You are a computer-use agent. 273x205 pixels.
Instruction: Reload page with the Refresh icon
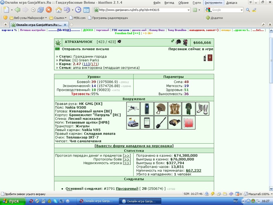(x=41, y=10)
